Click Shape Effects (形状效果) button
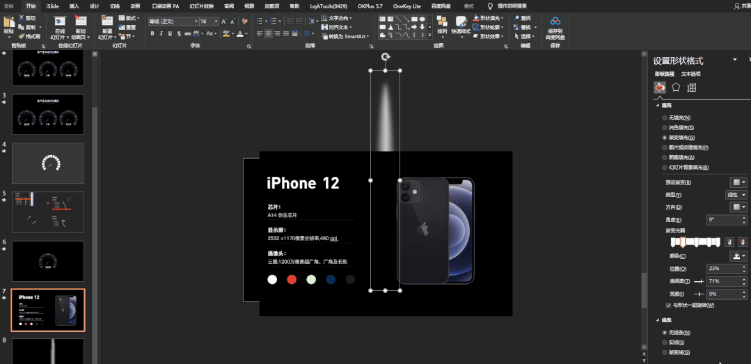 pyautogui.click(x=489, y=36)
